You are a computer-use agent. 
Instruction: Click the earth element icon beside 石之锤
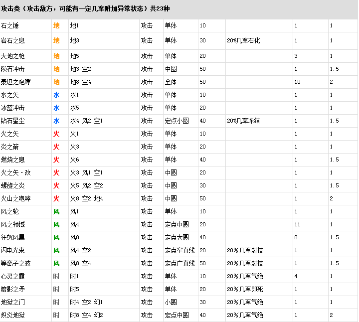click(56, 25)
